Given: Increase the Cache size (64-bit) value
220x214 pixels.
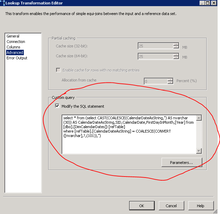Looking at the screenshot, I should 175,55.
